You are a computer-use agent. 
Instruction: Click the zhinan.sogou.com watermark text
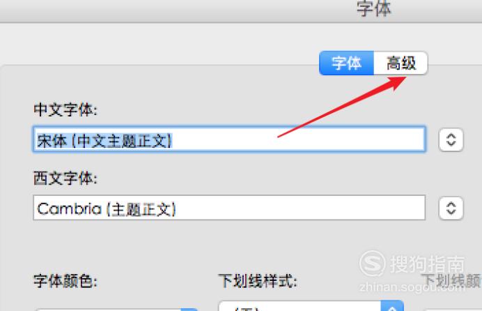coord(412,287)
